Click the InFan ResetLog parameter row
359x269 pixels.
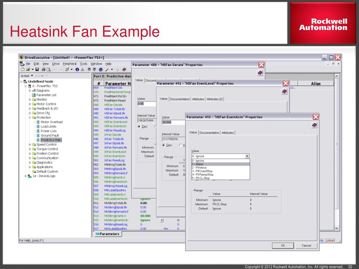tap(112, 160)
